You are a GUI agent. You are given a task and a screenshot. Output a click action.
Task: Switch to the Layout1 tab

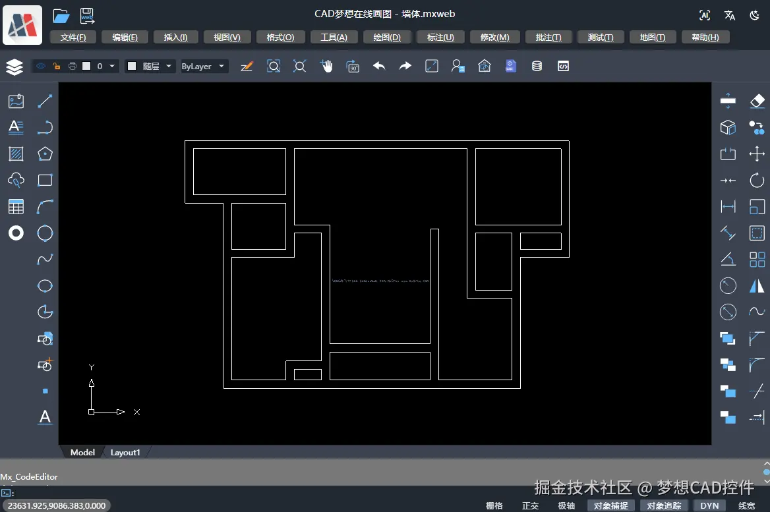125,452
